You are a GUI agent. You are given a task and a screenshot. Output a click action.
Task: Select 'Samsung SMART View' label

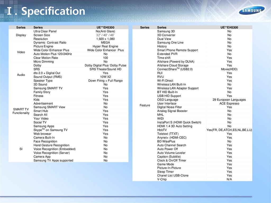point(49,107)
